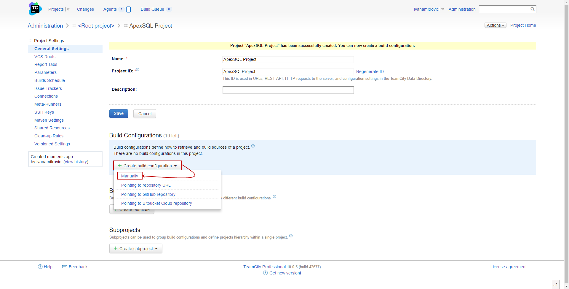Click the Help question mark icon in footer
The height and width of the screenshot is (289, 569).
(40, 267)
